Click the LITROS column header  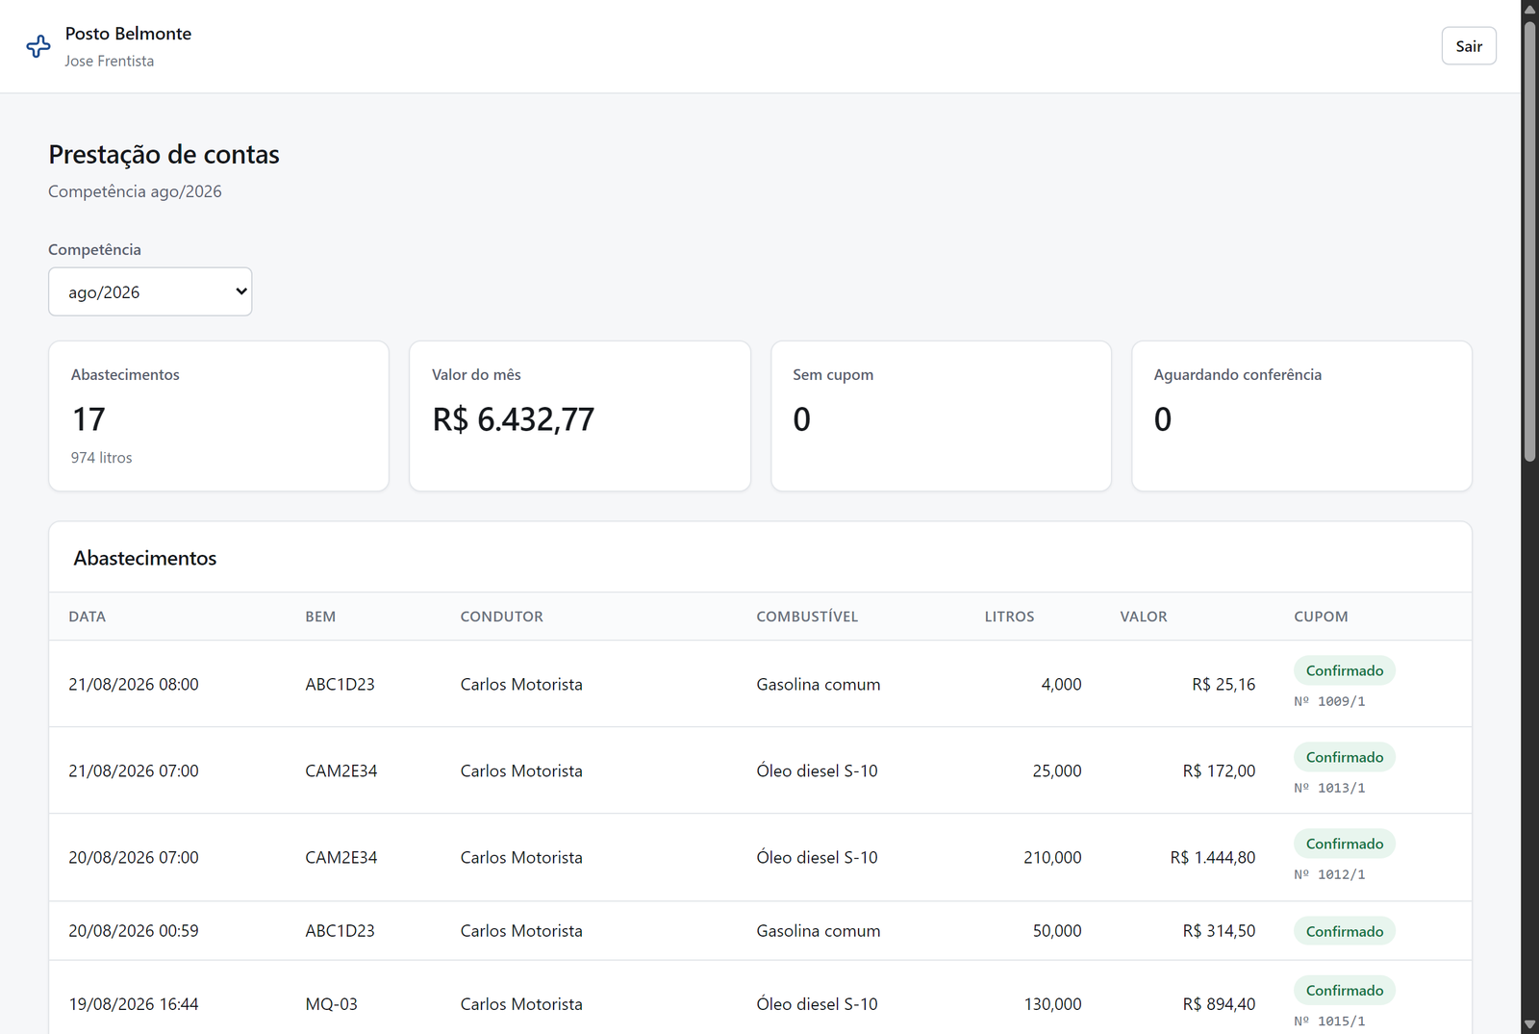point(1009,617)
